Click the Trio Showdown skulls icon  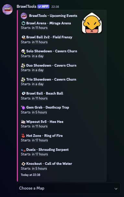tap(23, 80)
